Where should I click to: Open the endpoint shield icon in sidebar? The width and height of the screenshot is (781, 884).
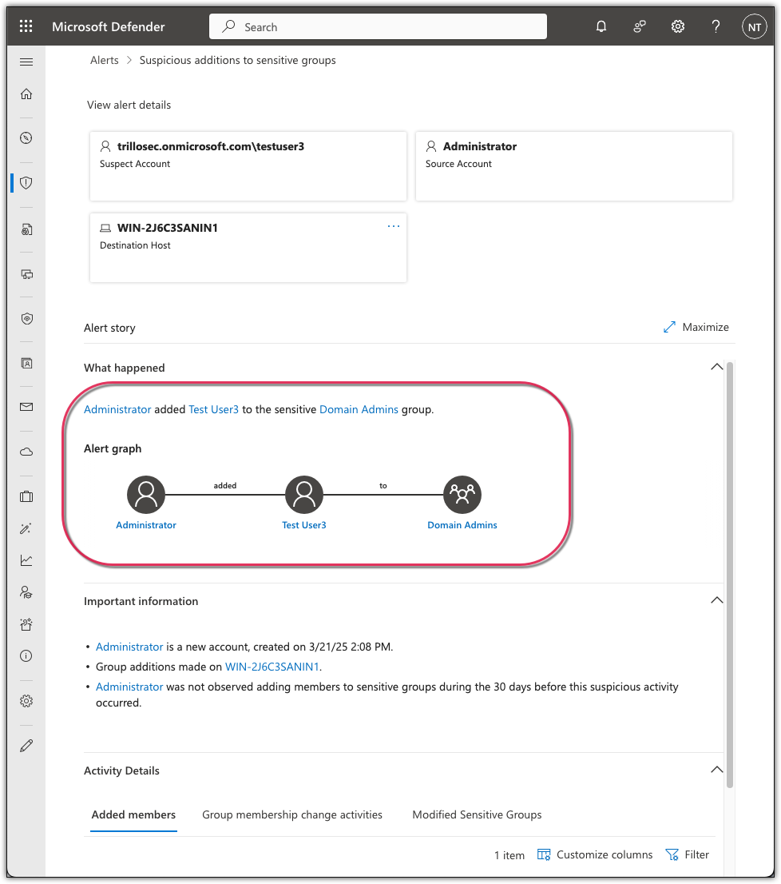coord(26,319)
